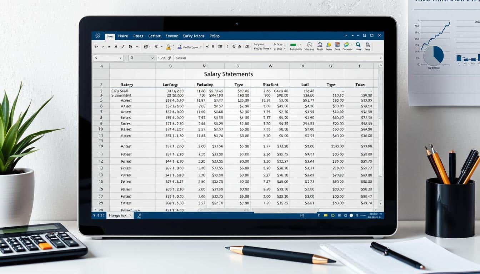Click the undo arrow in the ribbon

96,47
